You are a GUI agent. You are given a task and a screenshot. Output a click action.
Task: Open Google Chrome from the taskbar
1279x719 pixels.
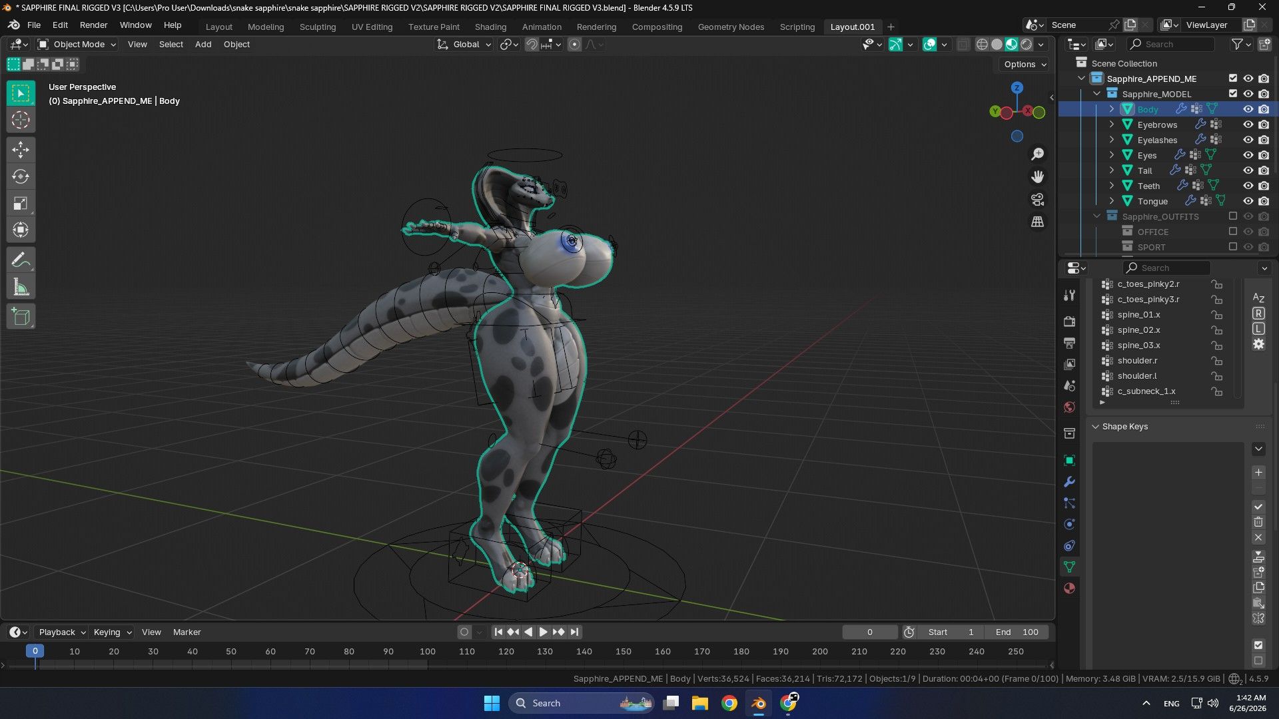tap(729, 703)
